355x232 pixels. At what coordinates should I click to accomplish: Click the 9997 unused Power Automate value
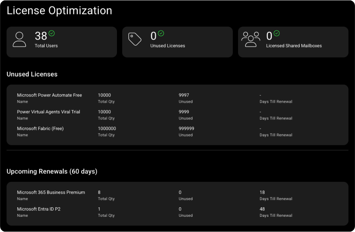click(184, 95)
